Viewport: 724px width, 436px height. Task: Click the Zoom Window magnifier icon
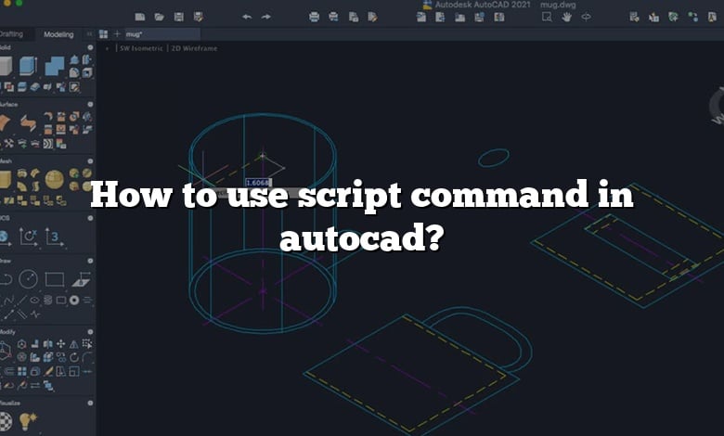547,17
